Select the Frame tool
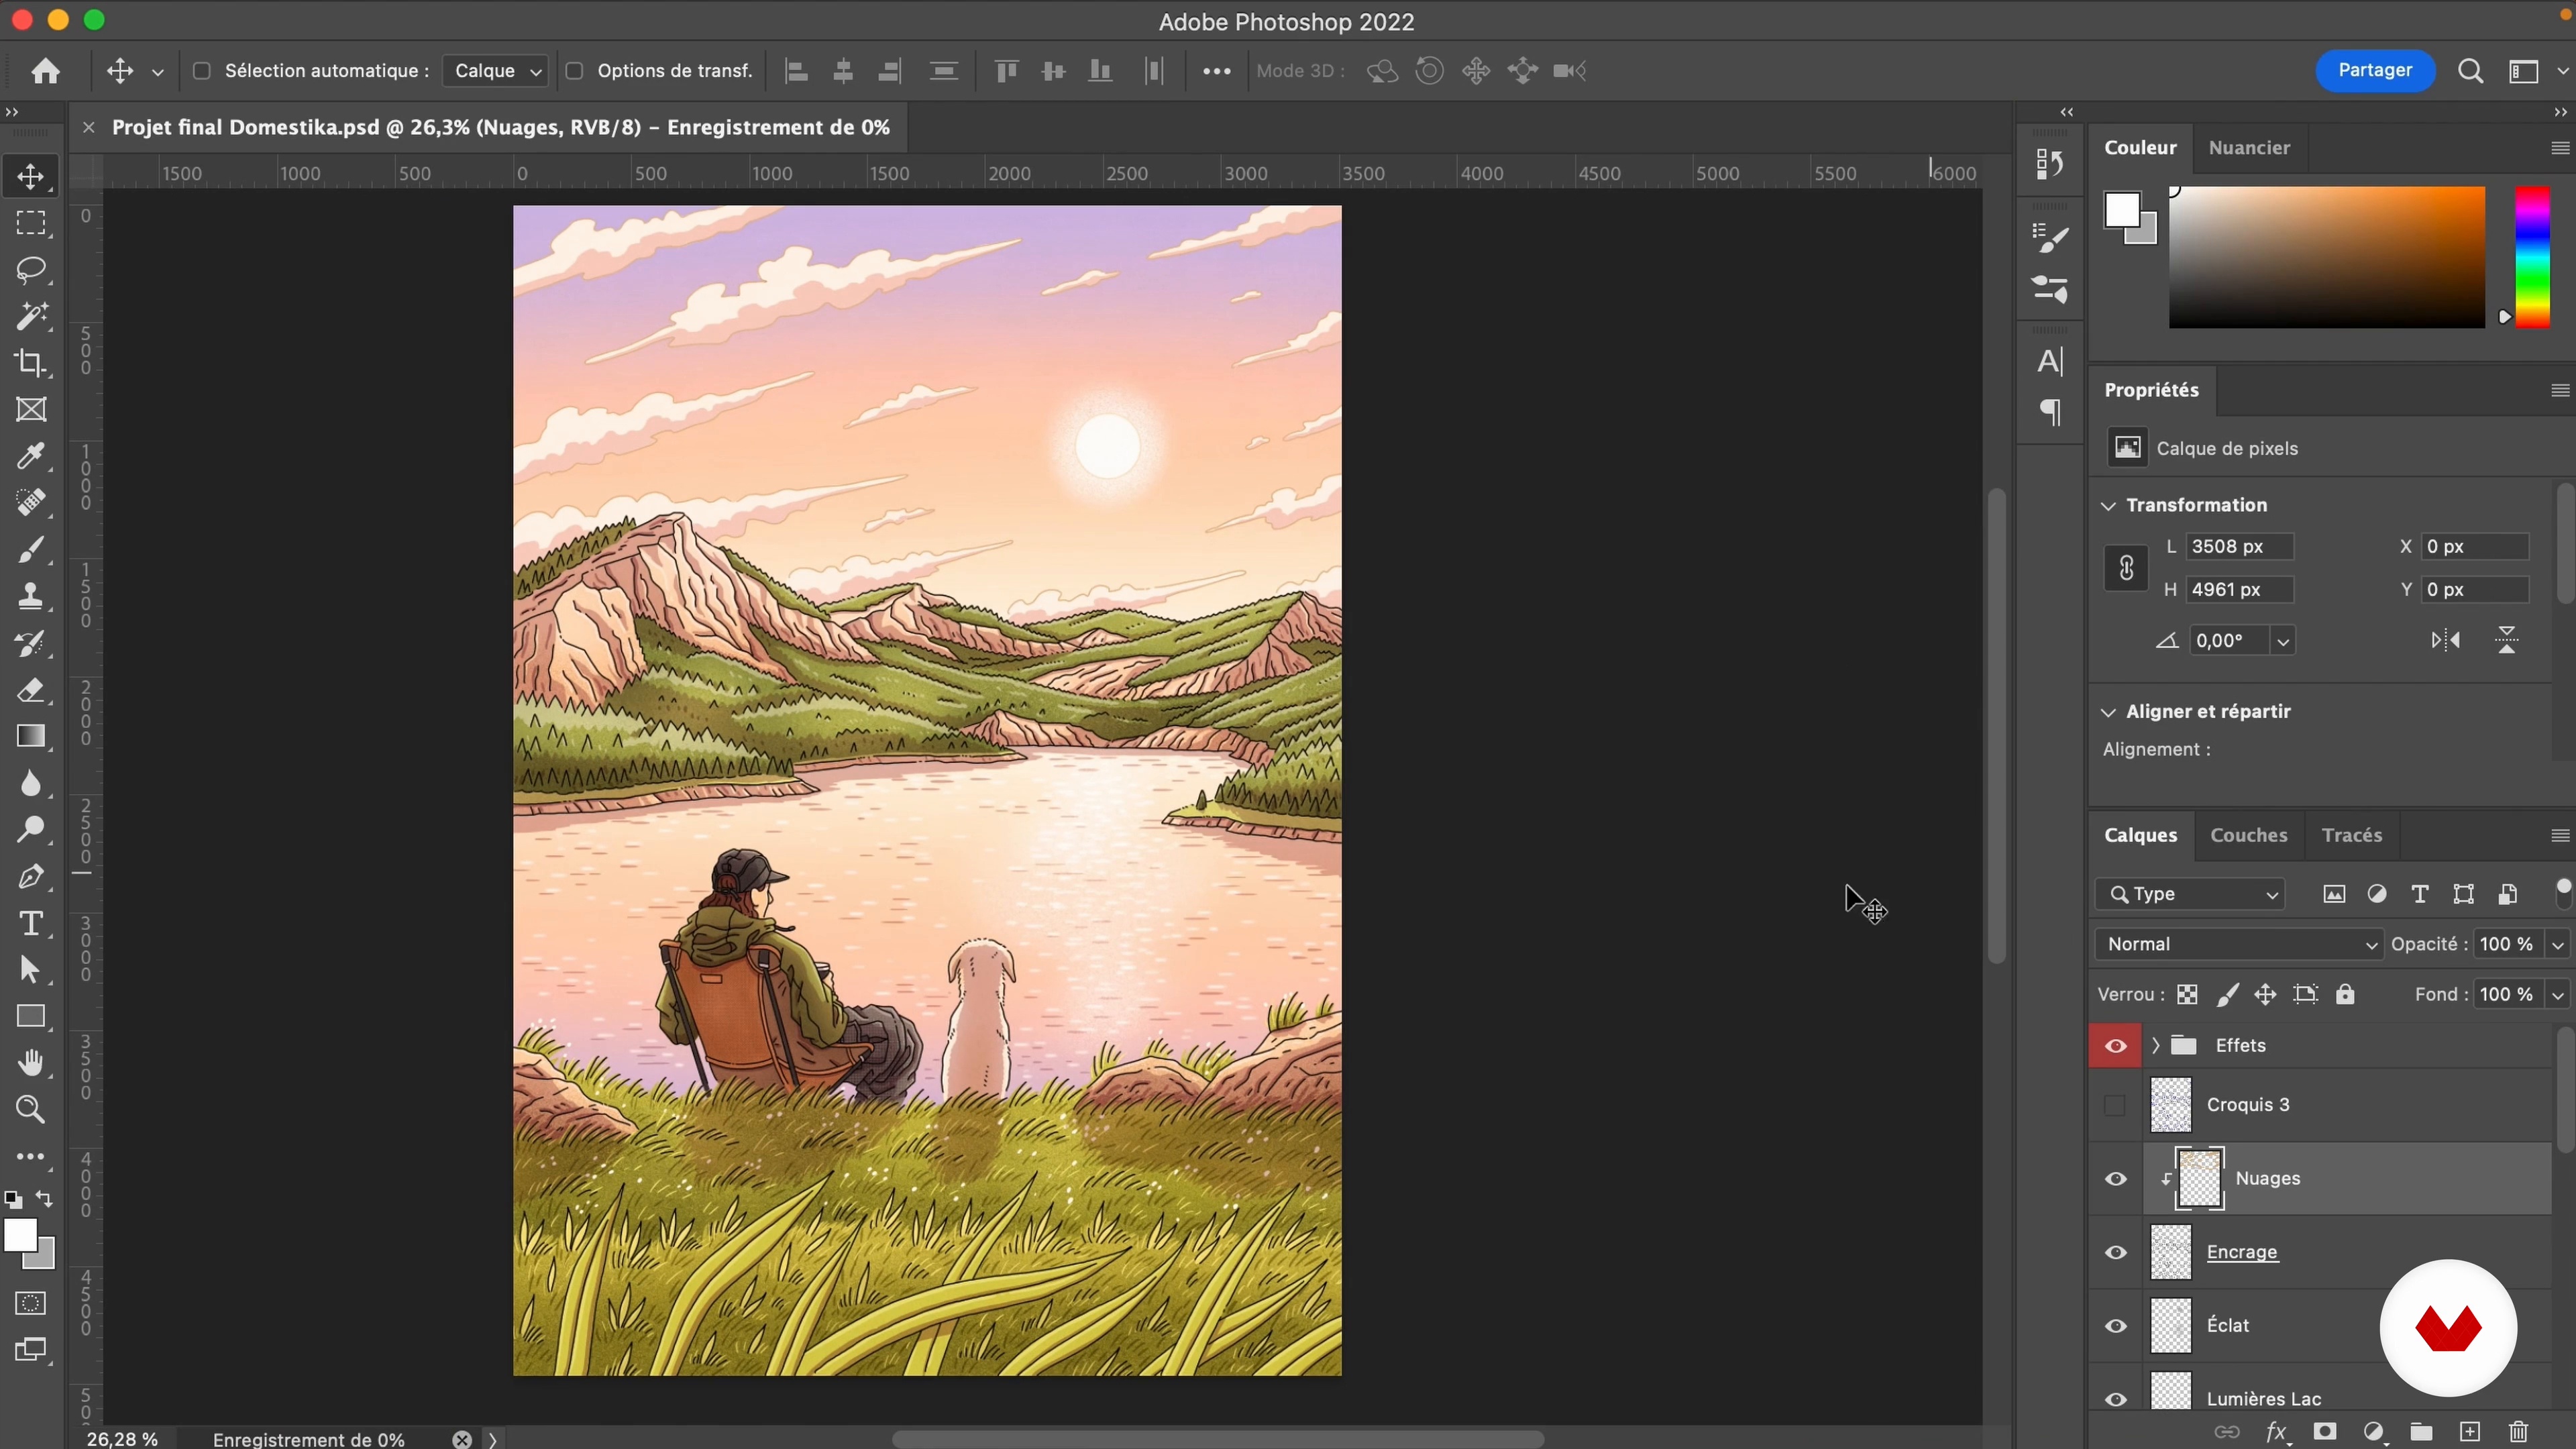Screen dimensions: 2576x1449 click(x=31, y=410)
